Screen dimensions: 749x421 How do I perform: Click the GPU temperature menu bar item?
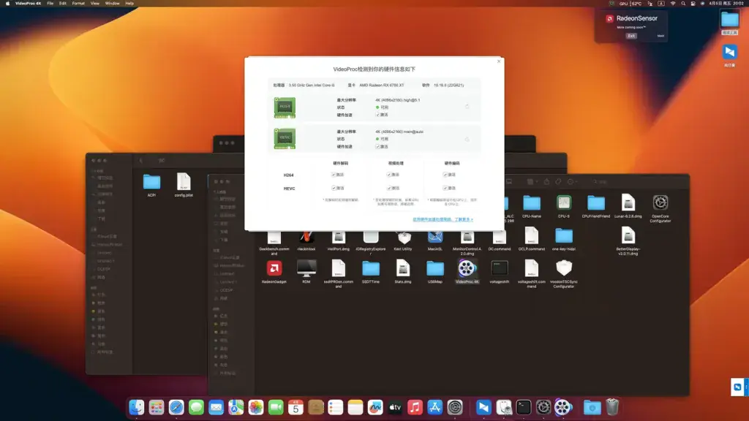[631, 4]
